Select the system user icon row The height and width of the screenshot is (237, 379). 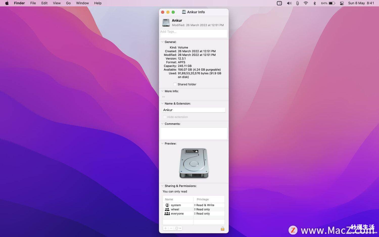coord(167,205)
